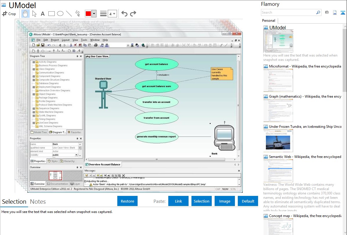Open the Personal tab

269,21
